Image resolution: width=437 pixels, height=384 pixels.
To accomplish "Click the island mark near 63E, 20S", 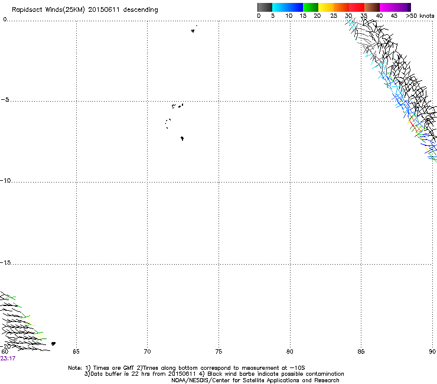I will [x=54, y=344].
